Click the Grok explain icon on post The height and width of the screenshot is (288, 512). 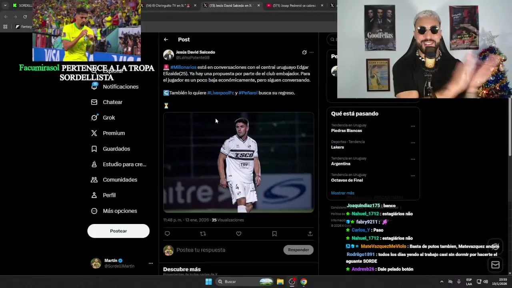click(x=304, y=52)
